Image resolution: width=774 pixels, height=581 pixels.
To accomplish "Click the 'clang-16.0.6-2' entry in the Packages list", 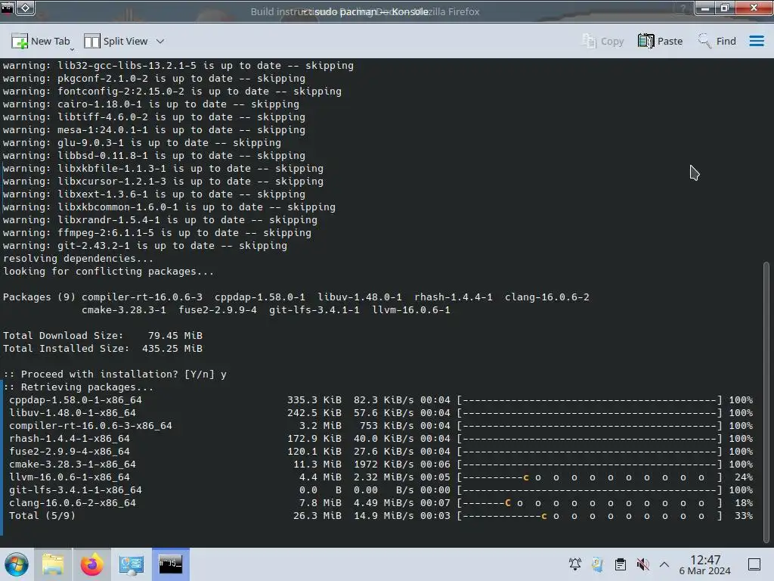I will [x=547, y=297].
